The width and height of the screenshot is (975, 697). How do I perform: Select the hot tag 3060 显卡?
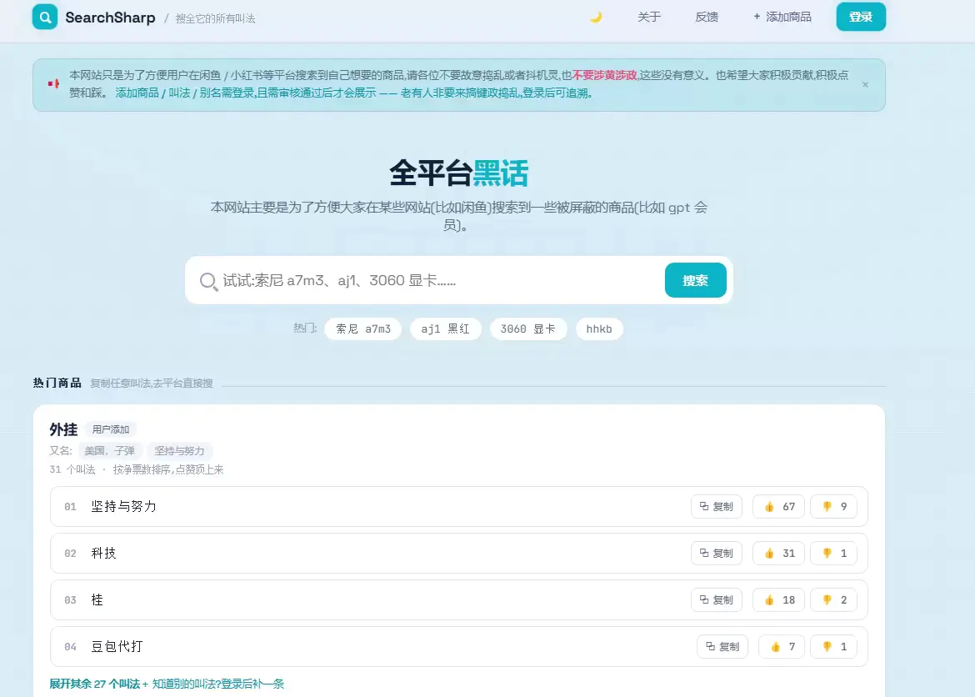(x=528, y=328)
